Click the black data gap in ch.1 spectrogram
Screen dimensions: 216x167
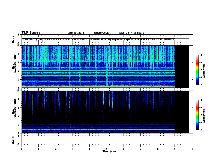click(182, 67)
